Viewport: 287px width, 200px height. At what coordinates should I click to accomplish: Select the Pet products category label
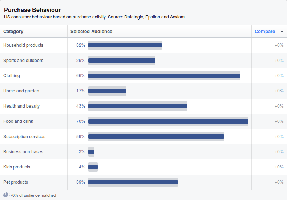click(16, 182)
